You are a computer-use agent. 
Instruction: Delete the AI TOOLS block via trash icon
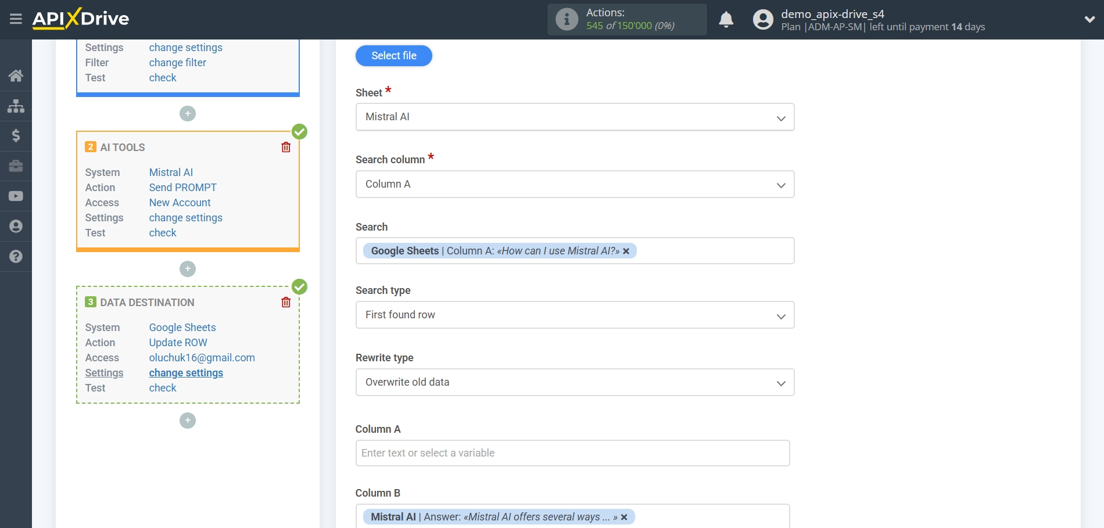285,147
